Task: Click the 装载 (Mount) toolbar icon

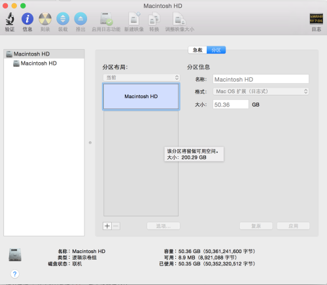Action: tap(63, 19)
